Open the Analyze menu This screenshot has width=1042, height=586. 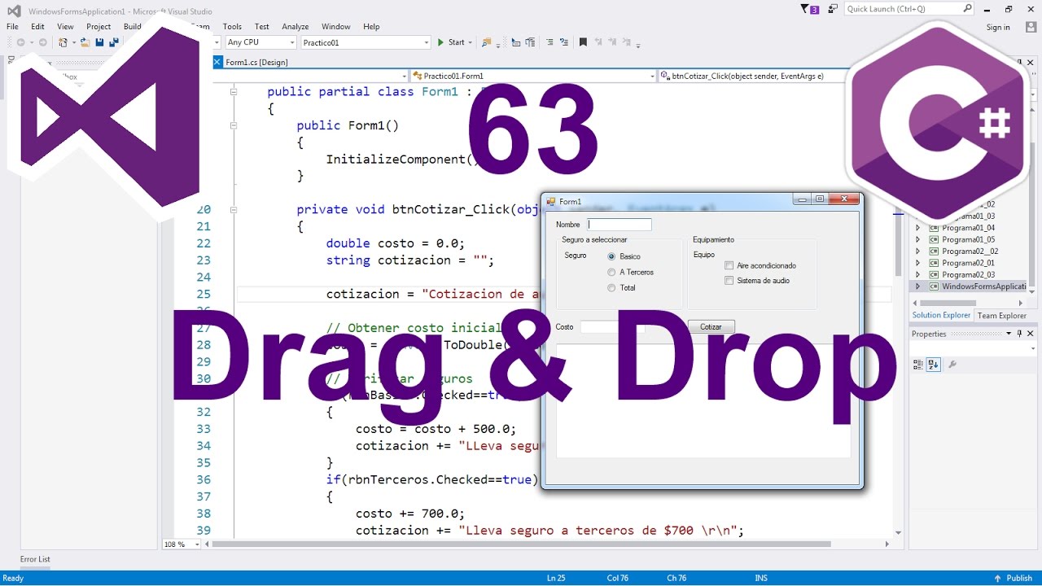coord(296,27)
